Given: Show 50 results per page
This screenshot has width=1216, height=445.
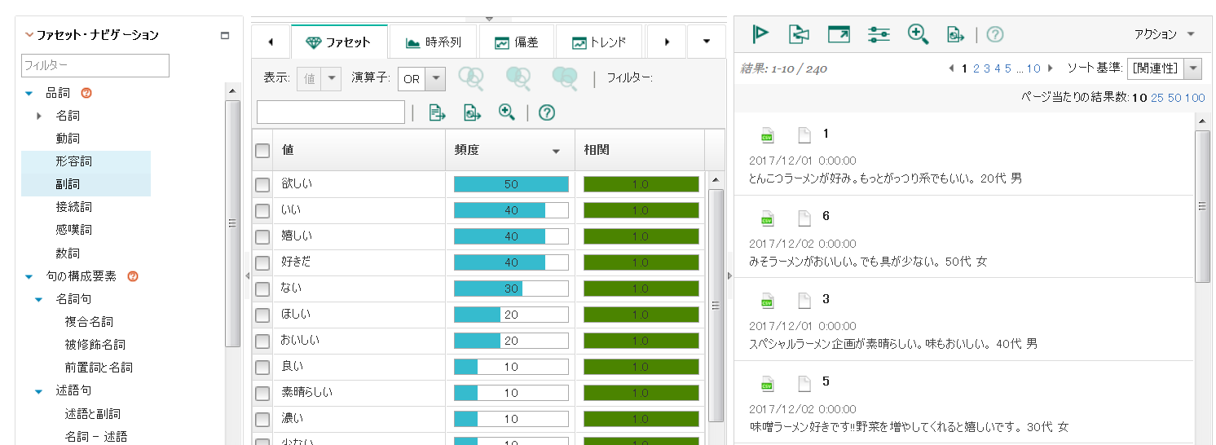Looking at the screenshot, I should [1174, 98].
